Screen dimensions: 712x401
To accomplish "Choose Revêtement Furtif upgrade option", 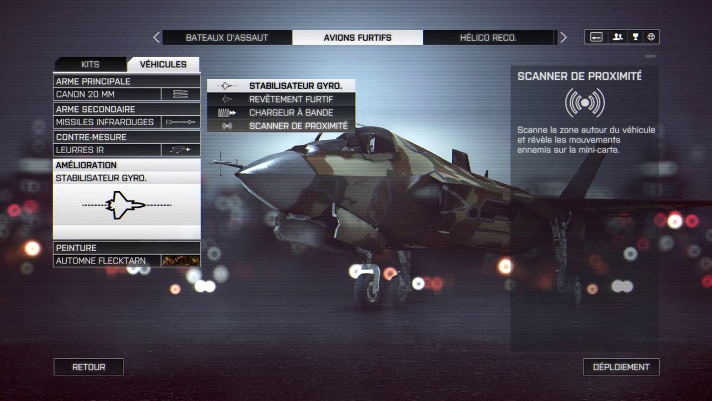I will point(281,99).
